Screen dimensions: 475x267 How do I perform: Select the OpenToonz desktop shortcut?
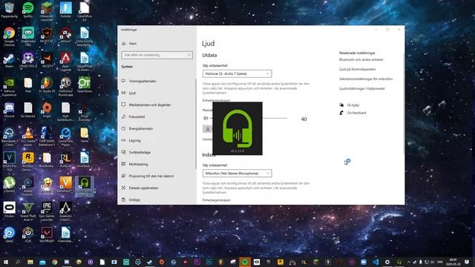pyautogui.click(x=84, y=85)
